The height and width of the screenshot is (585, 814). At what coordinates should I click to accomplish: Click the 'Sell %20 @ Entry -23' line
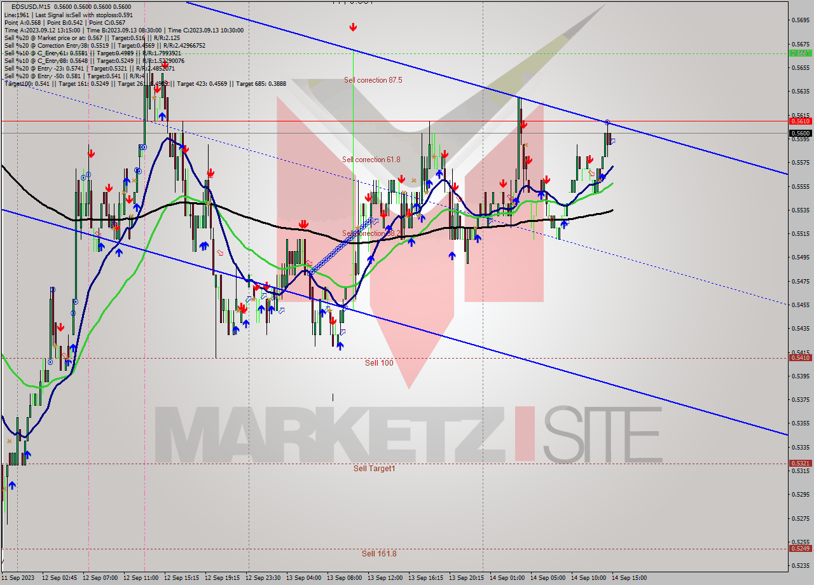pos(89,68)
